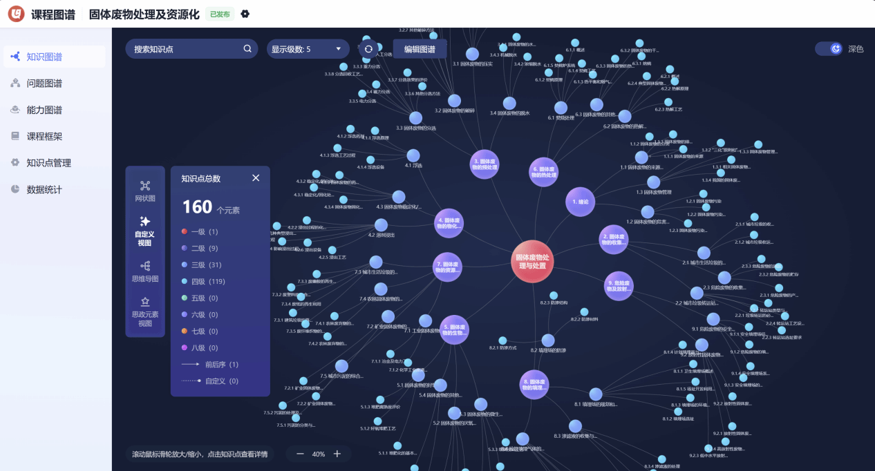Image resolution: width=875 pixels, height=471 pixels.
Task: Click central node 固体废物处理与处置
Action: tap(533, 262)
